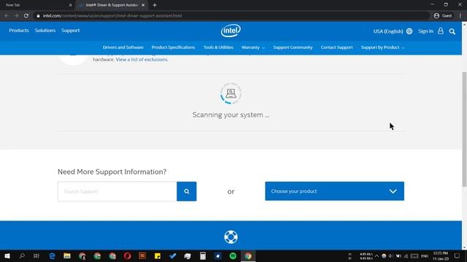Open Product Specifications page

point(173,47)
